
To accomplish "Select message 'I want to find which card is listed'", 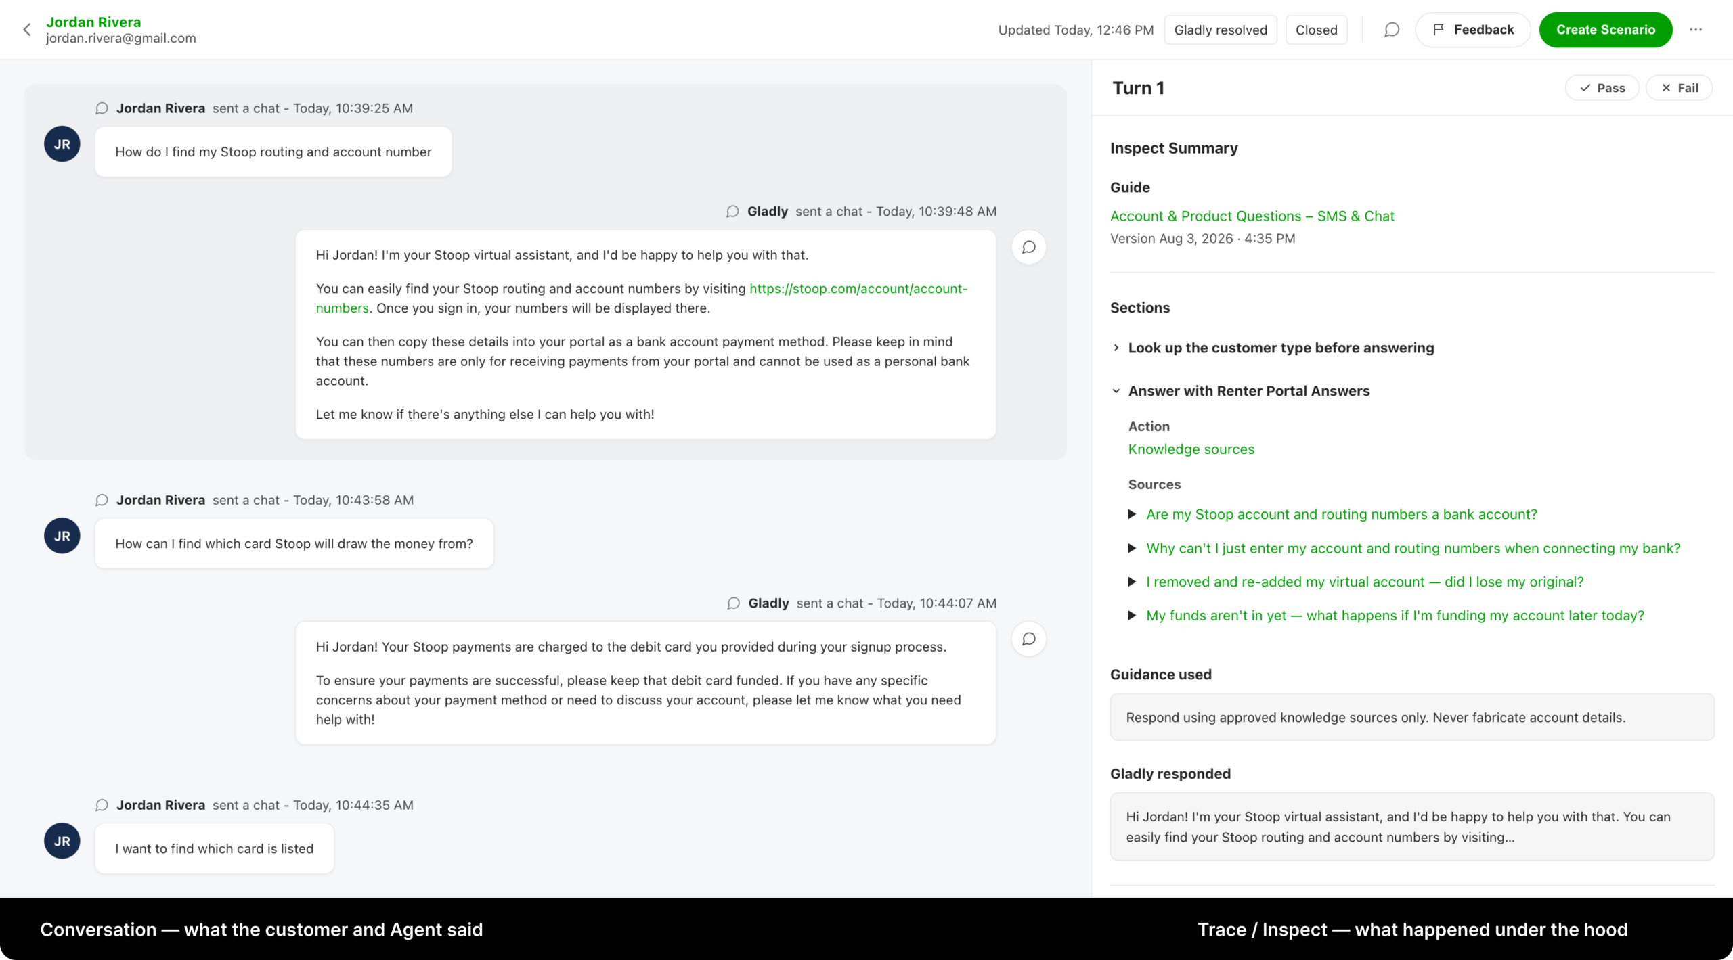I will 214,848.
